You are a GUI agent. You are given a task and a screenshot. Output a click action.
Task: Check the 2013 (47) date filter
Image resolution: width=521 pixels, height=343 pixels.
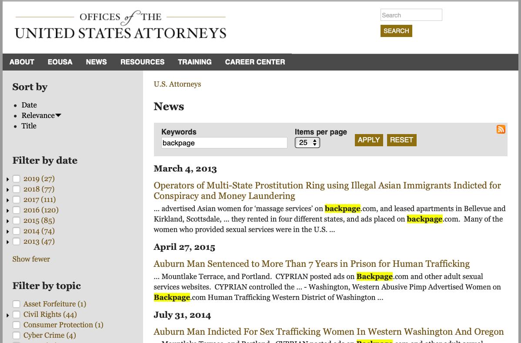pyautogui.click(x=16, y=242)
